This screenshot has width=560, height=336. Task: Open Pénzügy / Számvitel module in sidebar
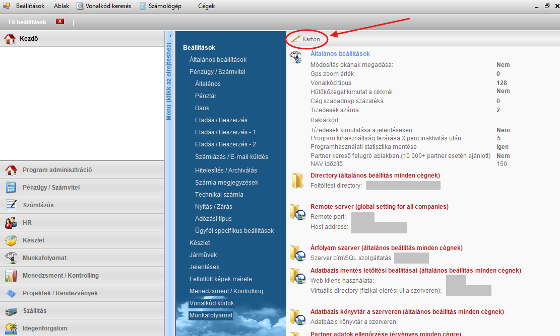click(x=51, y=188)
